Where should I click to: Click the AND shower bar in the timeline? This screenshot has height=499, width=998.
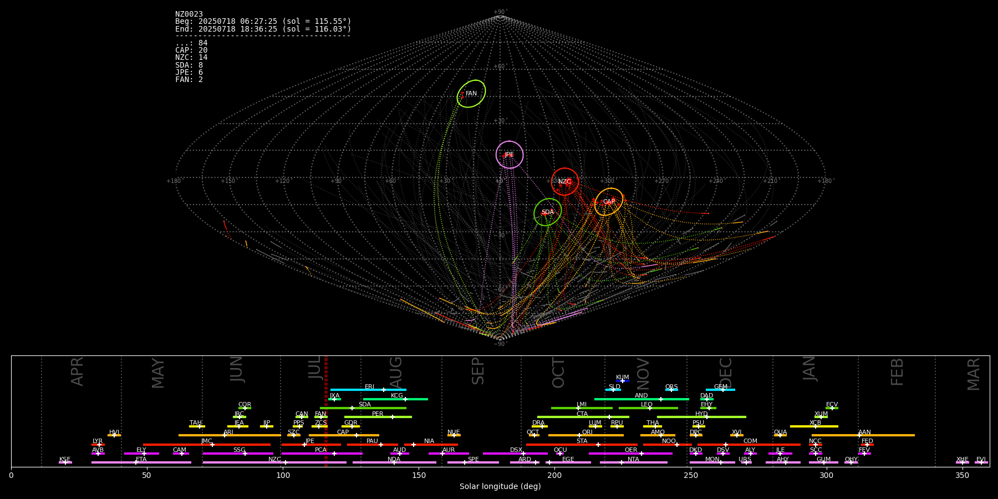641,399
